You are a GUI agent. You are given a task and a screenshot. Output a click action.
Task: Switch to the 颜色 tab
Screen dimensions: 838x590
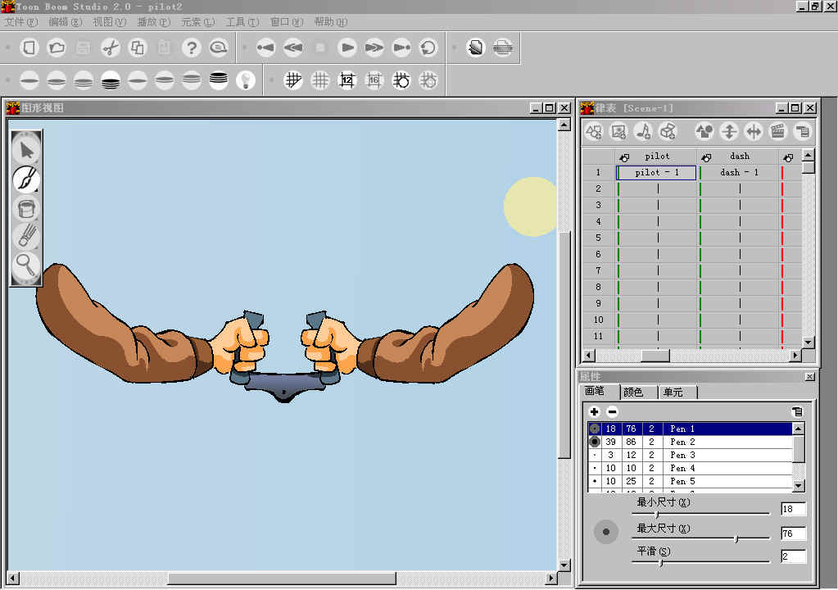639,393
